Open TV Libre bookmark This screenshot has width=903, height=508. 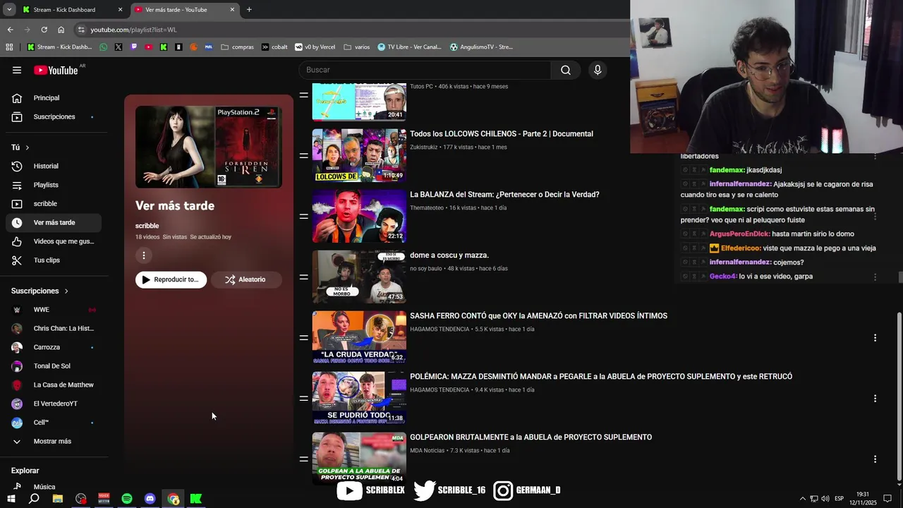tap(409, 47)
